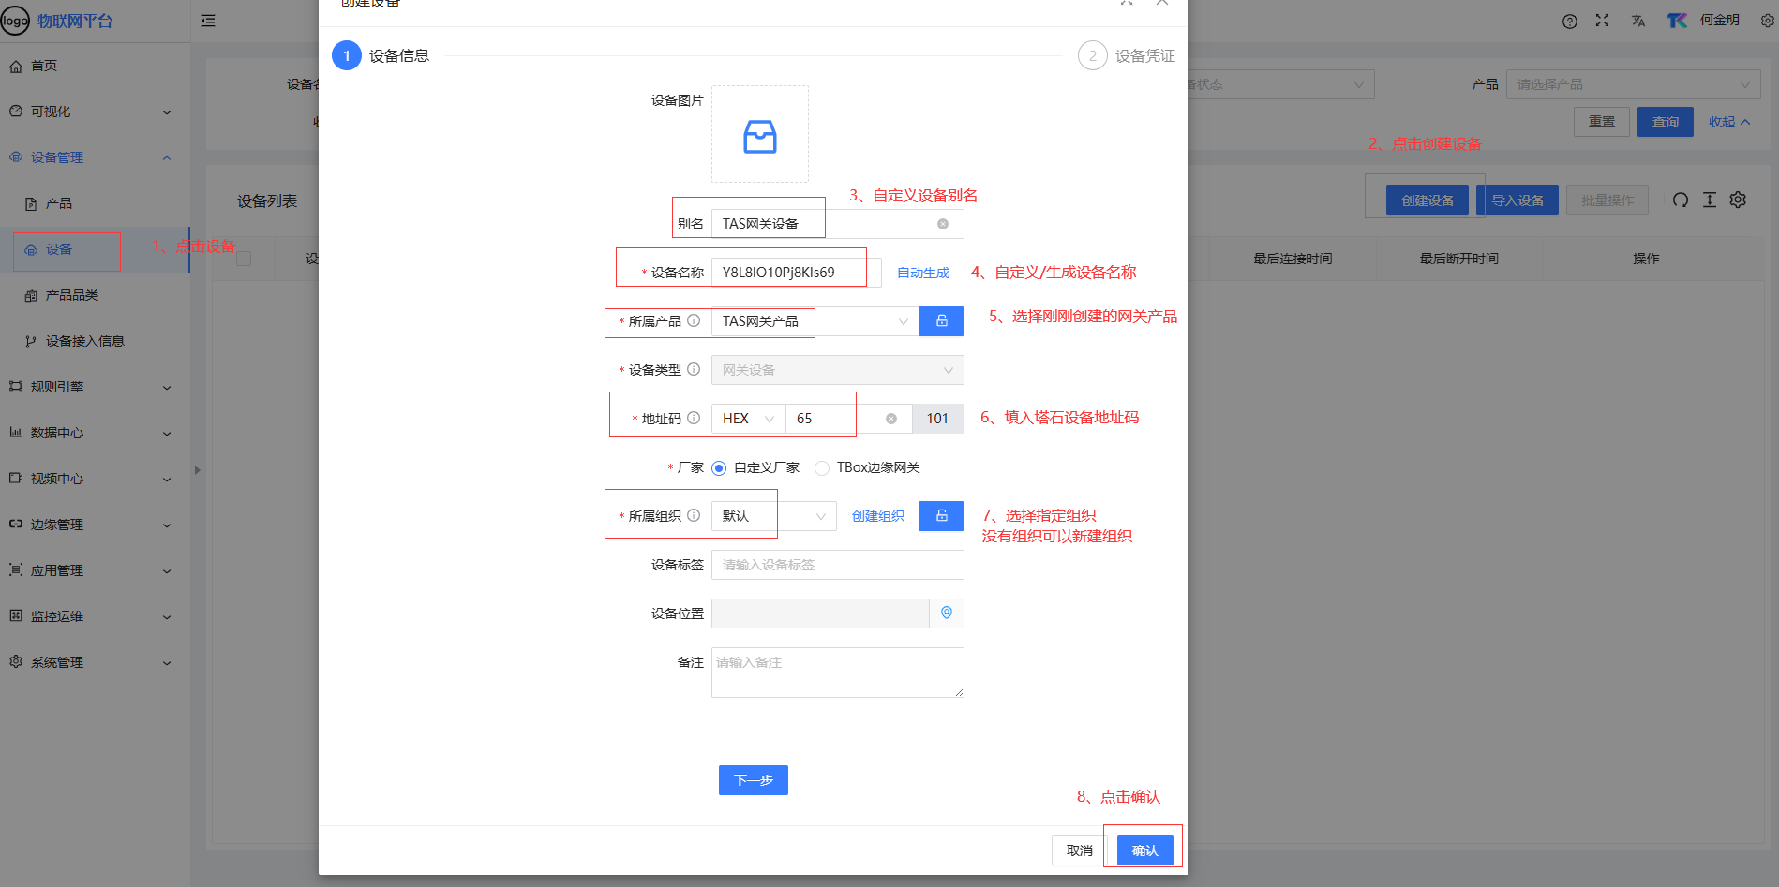Click the 下一步 button

(753, 780)
